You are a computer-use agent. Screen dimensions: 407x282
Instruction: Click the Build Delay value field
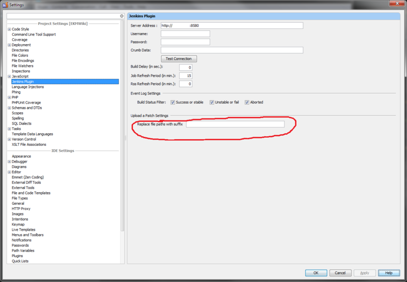pyautogui.click(x=186, y=68)
